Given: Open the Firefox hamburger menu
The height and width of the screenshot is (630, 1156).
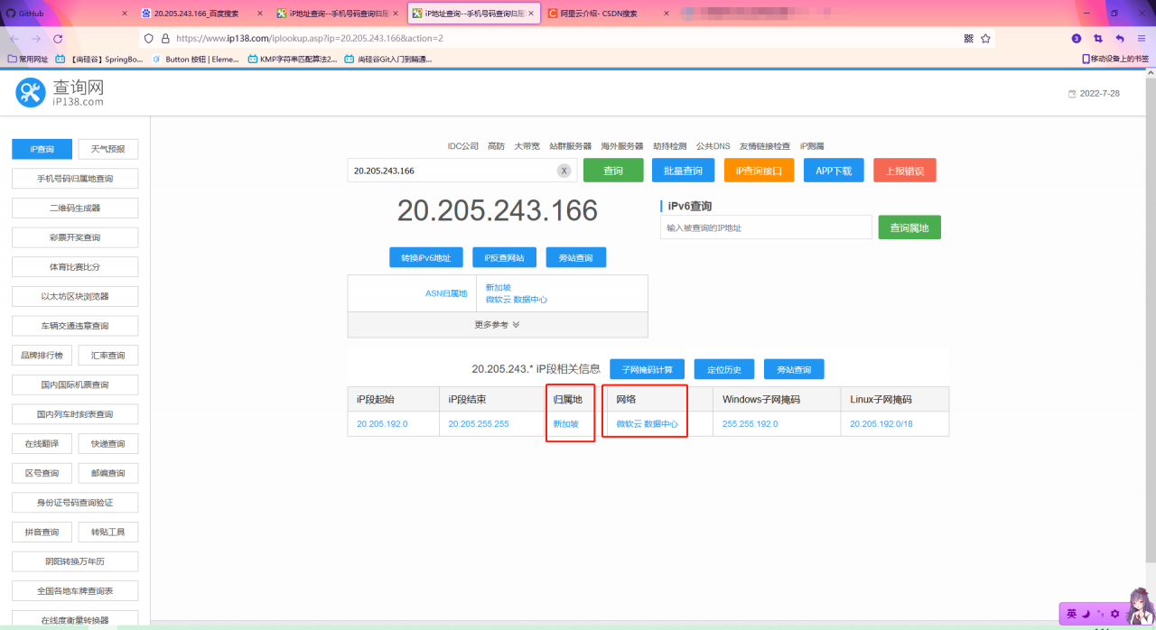Looking at the screenshot, I should [x=1142, y=39].
